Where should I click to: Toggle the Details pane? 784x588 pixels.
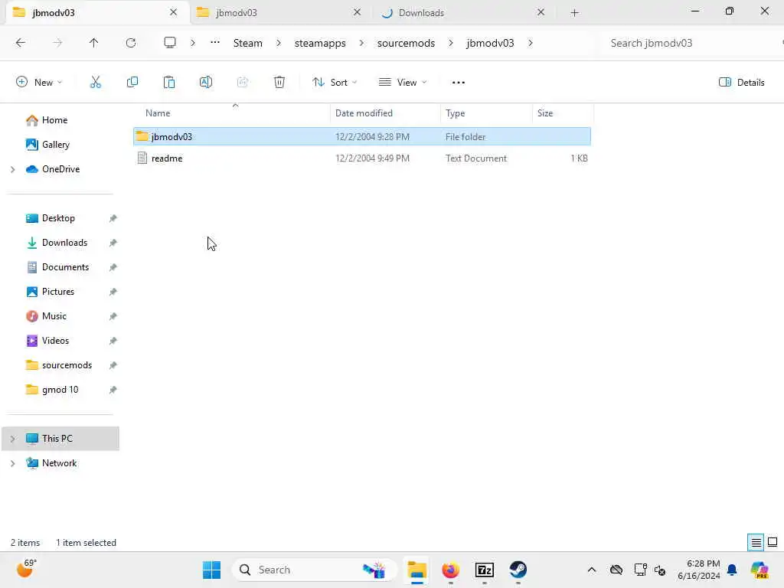[741, 83]
